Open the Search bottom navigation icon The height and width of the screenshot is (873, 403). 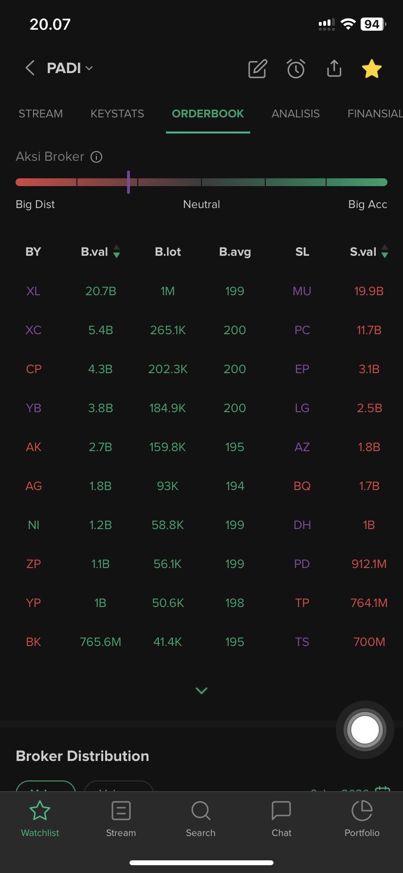click(x=201, y=819)
